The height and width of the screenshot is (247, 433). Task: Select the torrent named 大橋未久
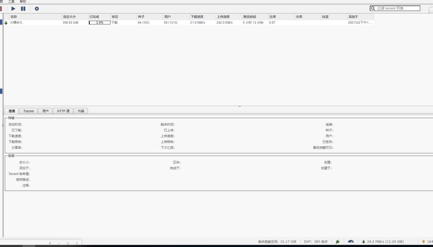pyautogui.click(x=16, y=23)
